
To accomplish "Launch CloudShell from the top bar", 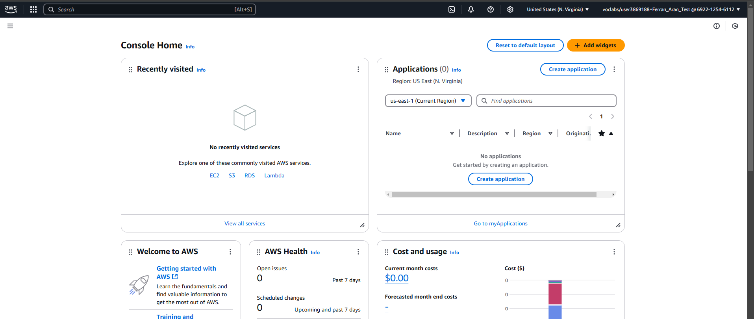I will pos(452,9).
